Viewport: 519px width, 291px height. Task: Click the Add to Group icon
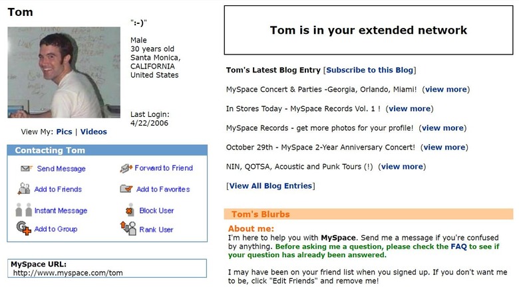pos(24,229)
